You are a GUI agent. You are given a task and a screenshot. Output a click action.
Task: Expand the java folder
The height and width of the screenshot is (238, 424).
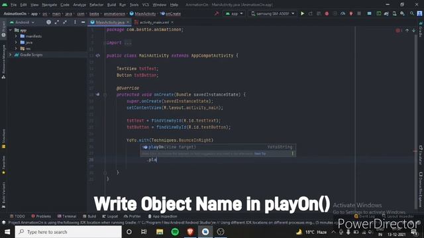(x=16, y=42)
